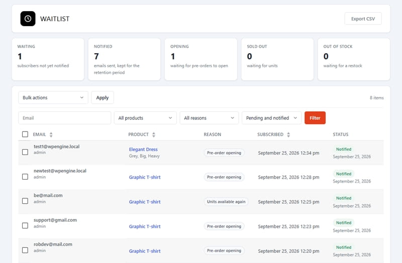Sort by Product column arrows
The image size is (402, 263).
click(154, 135)
